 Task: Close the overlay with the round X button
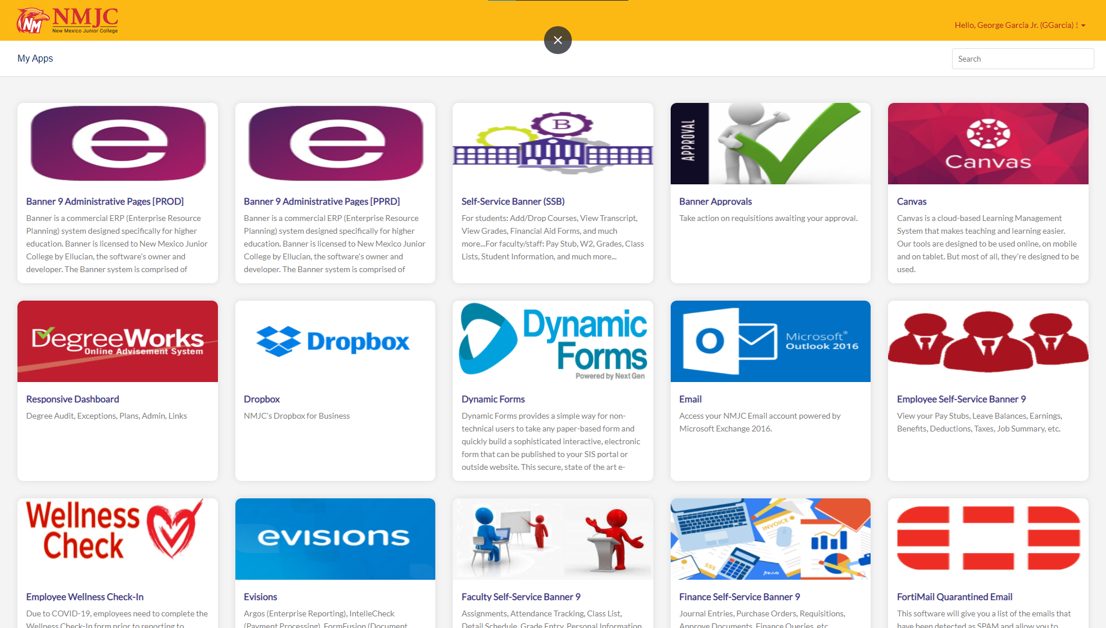pos(557,40)
